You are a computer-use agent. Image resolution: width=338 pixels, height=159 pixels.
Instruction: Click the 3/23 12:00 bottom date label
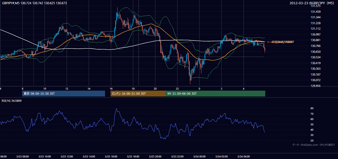click(x=67, y=156)
